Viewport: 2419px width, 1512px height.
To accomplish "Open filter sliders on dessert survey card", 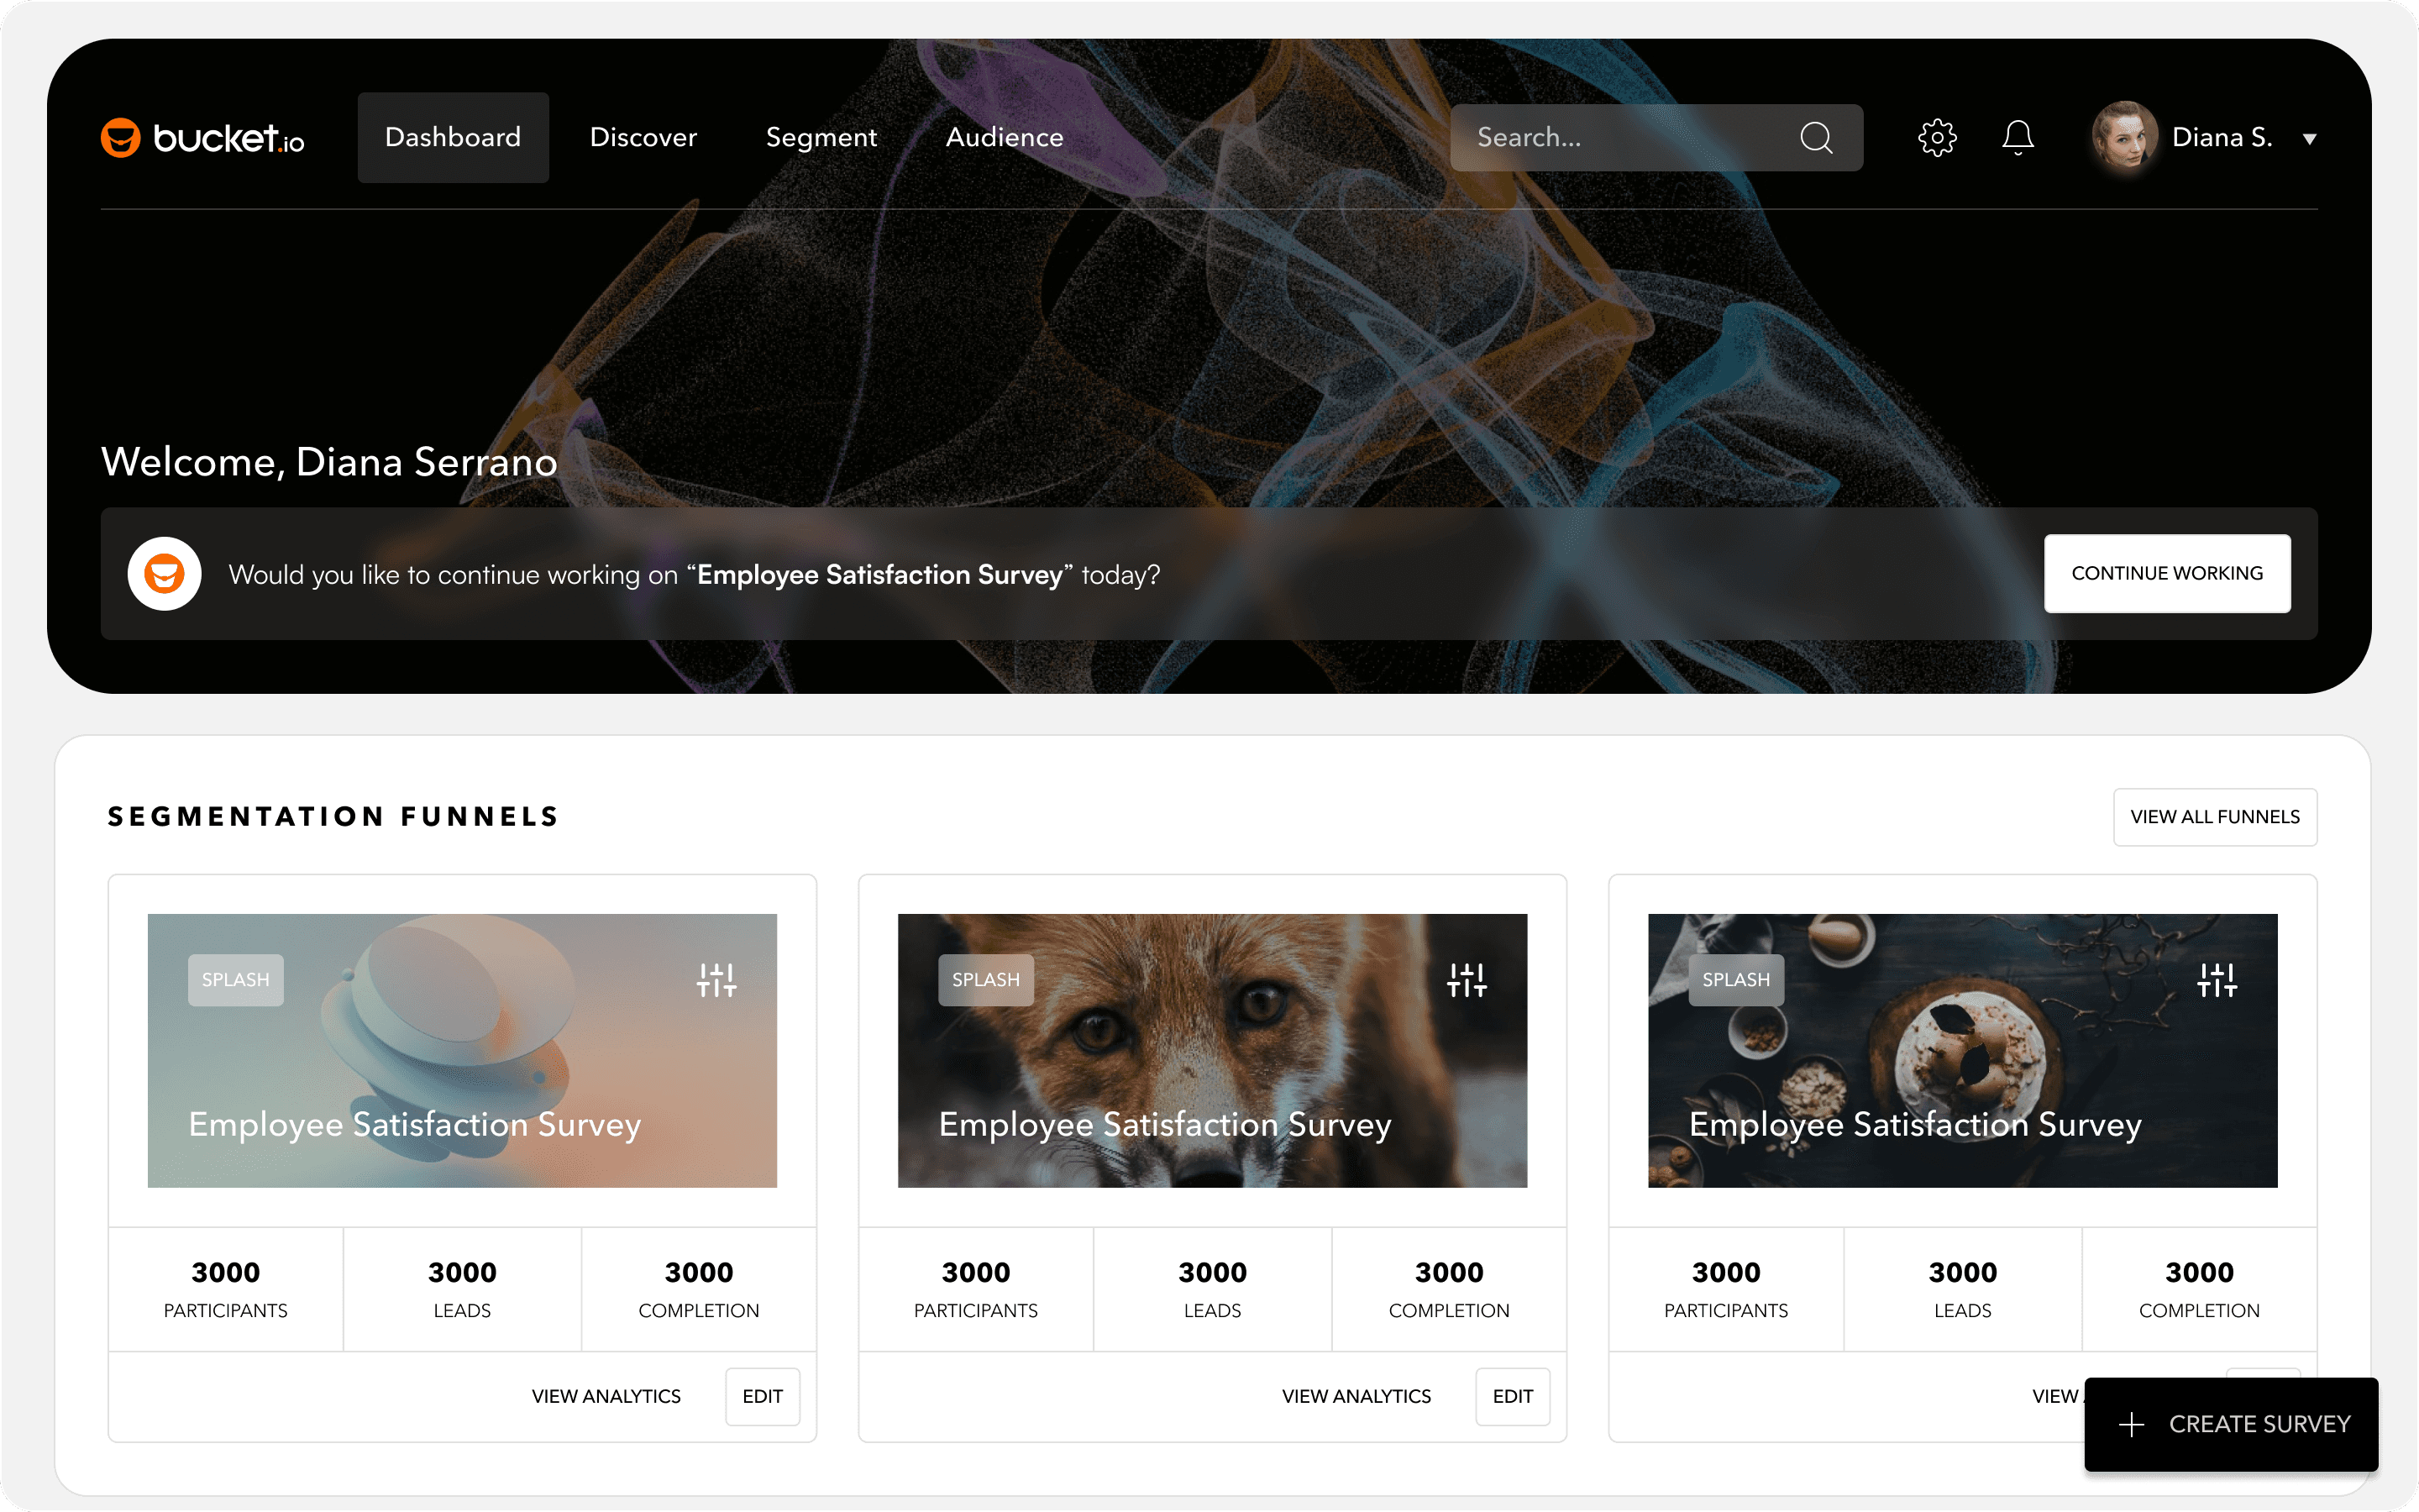I will pos(2216,980).
